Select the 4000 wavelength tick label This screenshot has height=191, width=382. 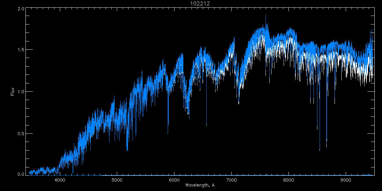pyautogui.click(x=60, y=180)
